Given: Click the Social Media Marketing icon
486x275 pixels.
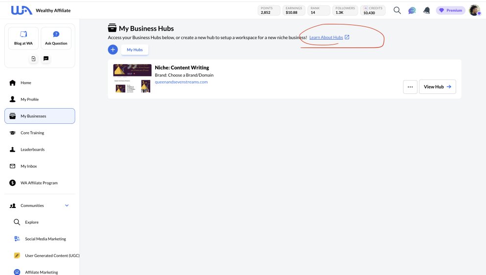Looking at the screenshot, I should pyautogui.click(x=17, y=239).
